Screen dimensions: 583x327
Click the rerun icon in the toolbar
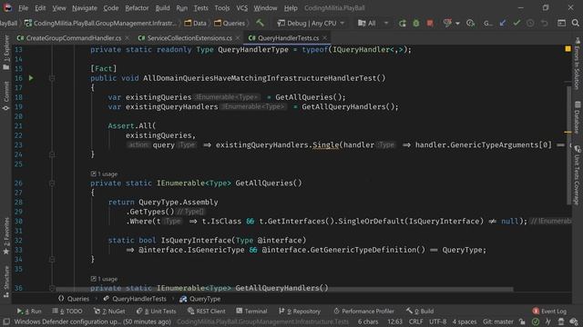click(x=403, y=24)
